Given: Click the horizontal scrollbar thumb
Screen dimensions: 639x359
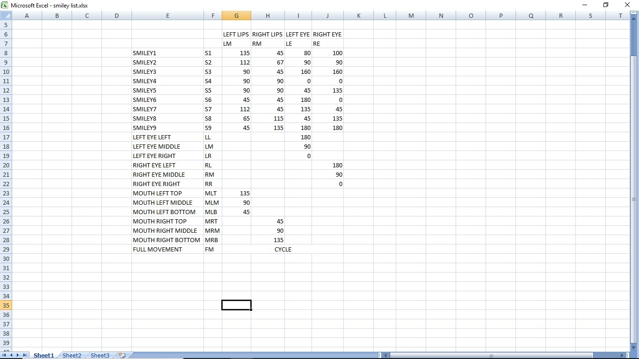Looking at the screenshot, I should tap(491, 355).
